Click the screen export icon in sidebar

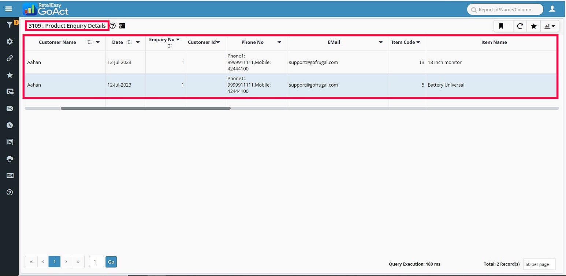[10, 92]
